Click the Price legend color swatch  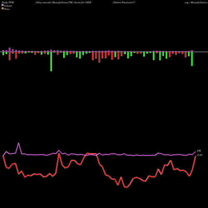tap(2, 9)
